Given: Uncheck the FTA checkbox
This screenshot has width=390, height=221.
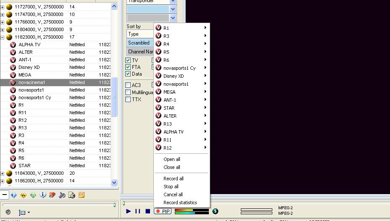Looking at the screenshot, I should coord(128,67).
